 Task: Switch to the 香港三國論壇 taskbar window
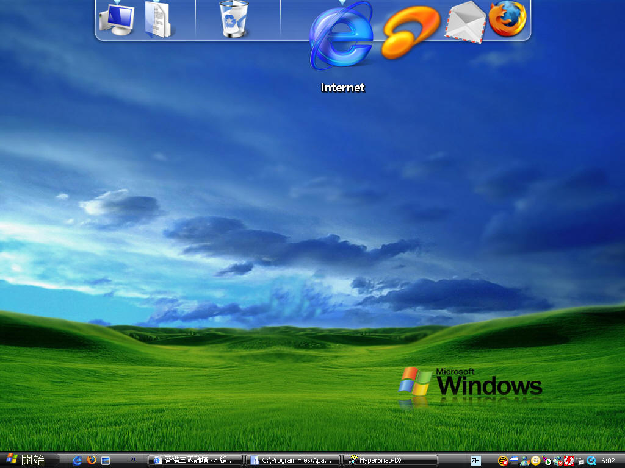click(195, 461)
